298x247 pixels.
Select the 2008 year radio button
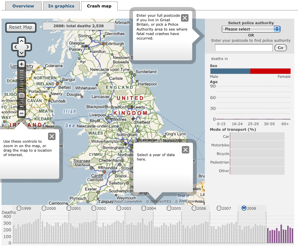click(244, 208)
